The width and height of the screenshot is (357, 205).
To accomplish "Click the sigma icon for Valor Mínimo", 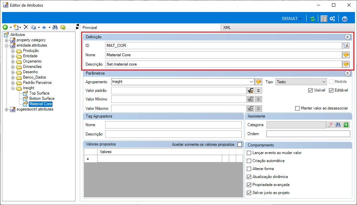I will pyautogui.click(x=258, y=99).
